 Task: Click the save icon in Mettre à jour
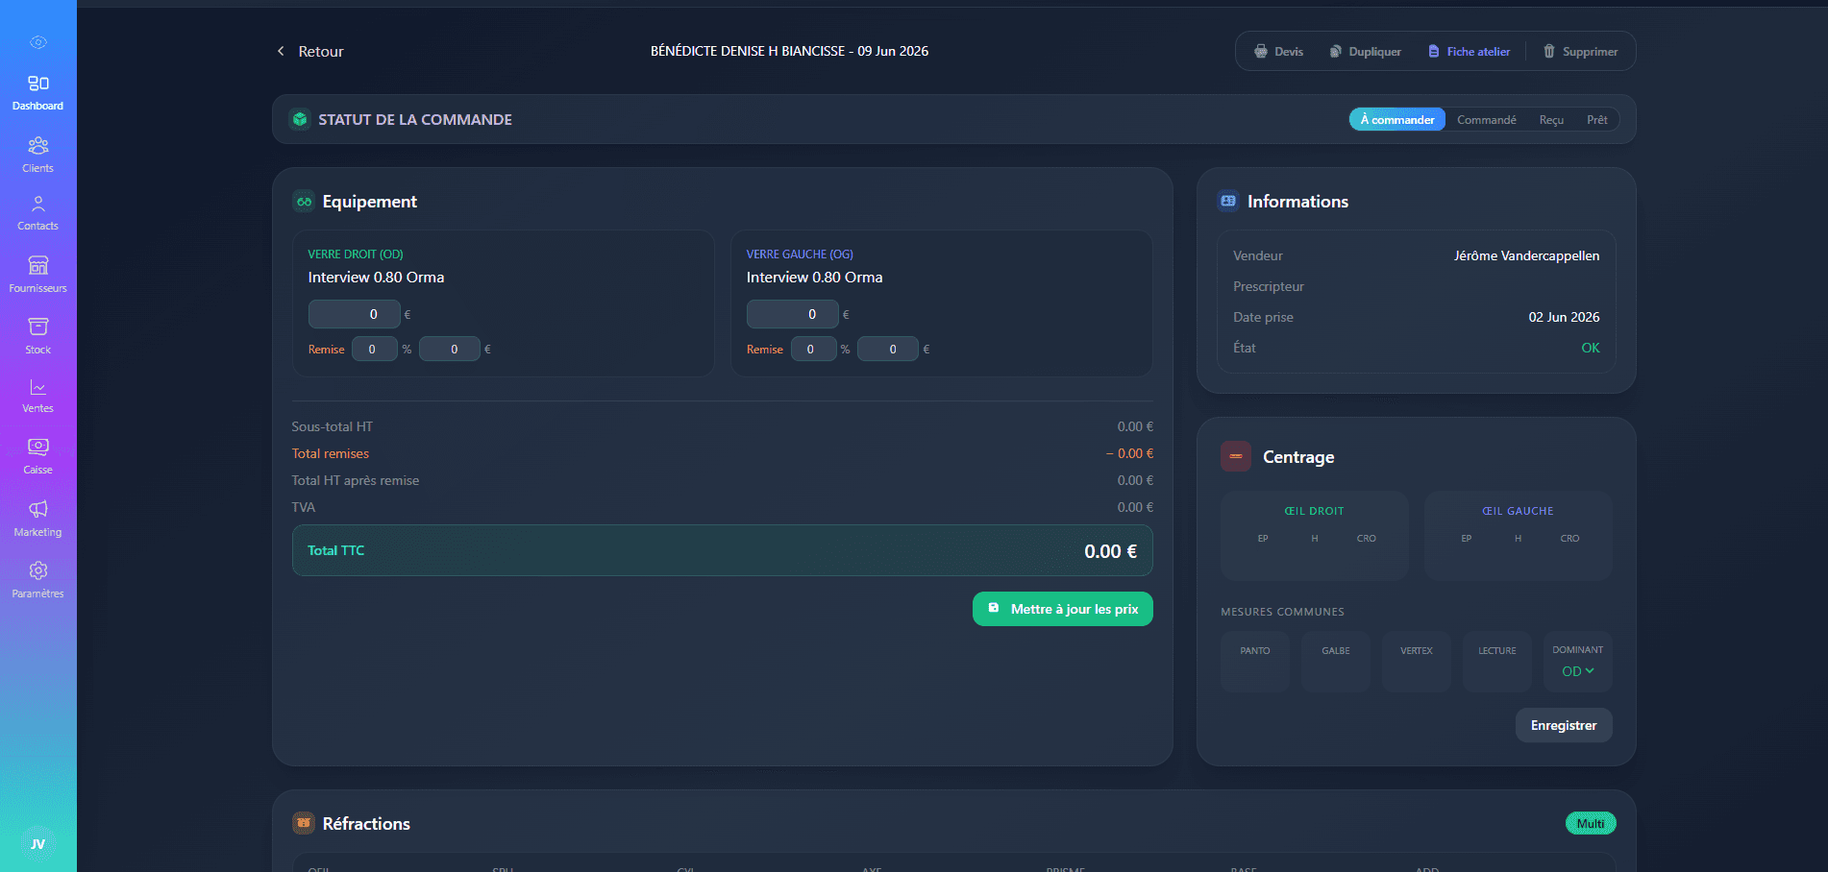994,608
